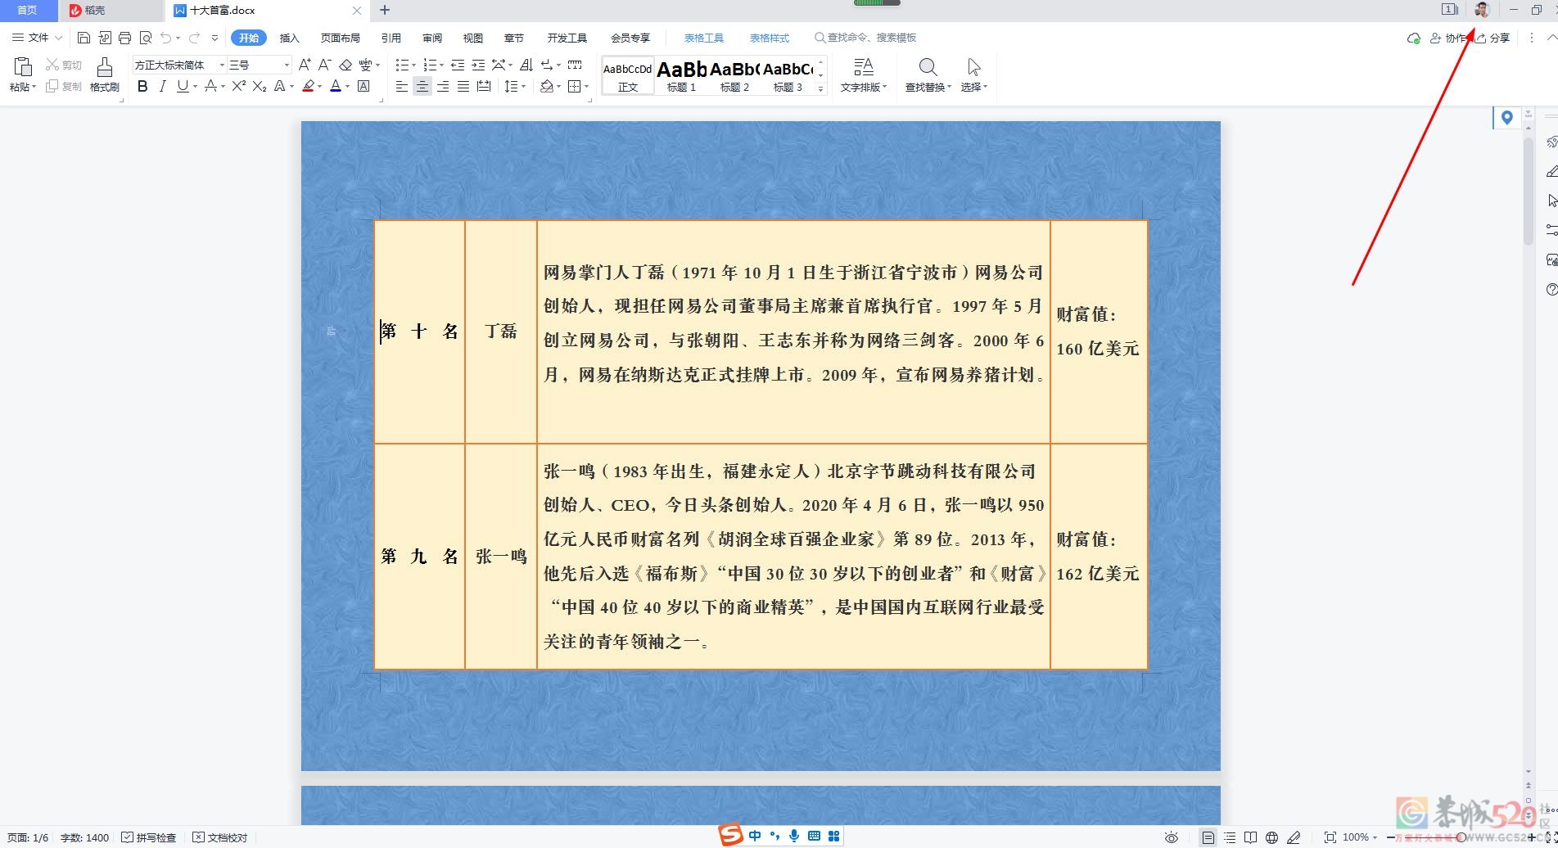Image resolution: width=1558 pixels, height=848 pixels.
Task: Add a new document tab with plus
Action: coord(385,11)
